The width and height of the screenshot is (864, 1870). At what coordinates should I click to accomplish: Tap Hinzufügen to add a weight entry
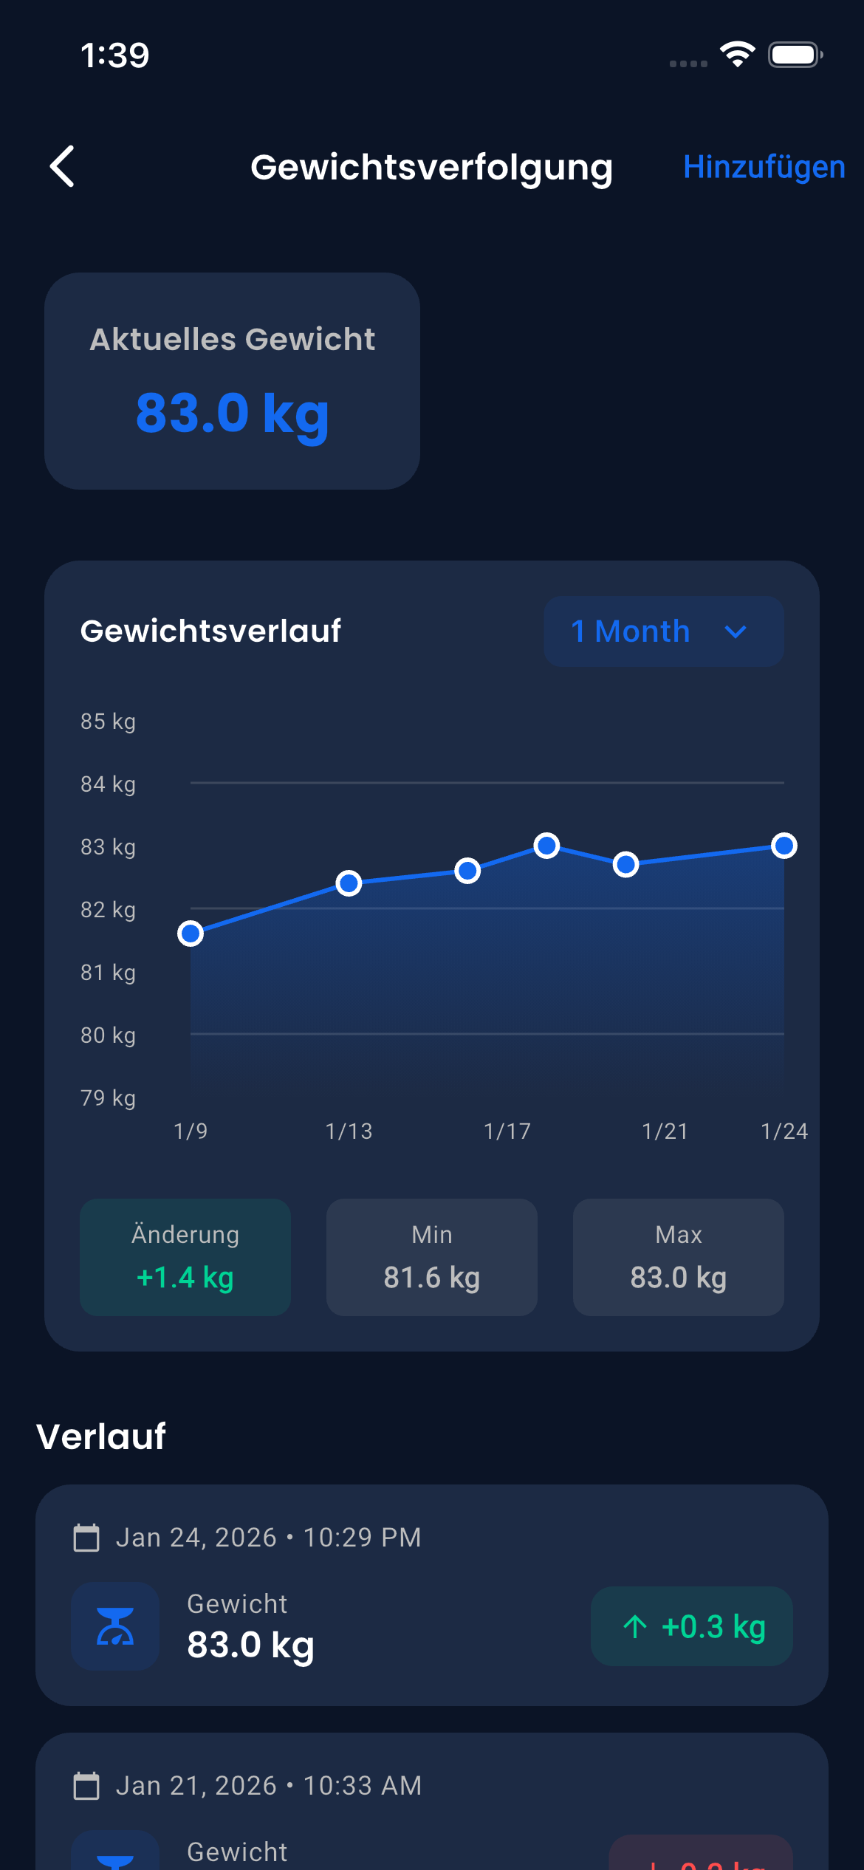click(764, 167)
